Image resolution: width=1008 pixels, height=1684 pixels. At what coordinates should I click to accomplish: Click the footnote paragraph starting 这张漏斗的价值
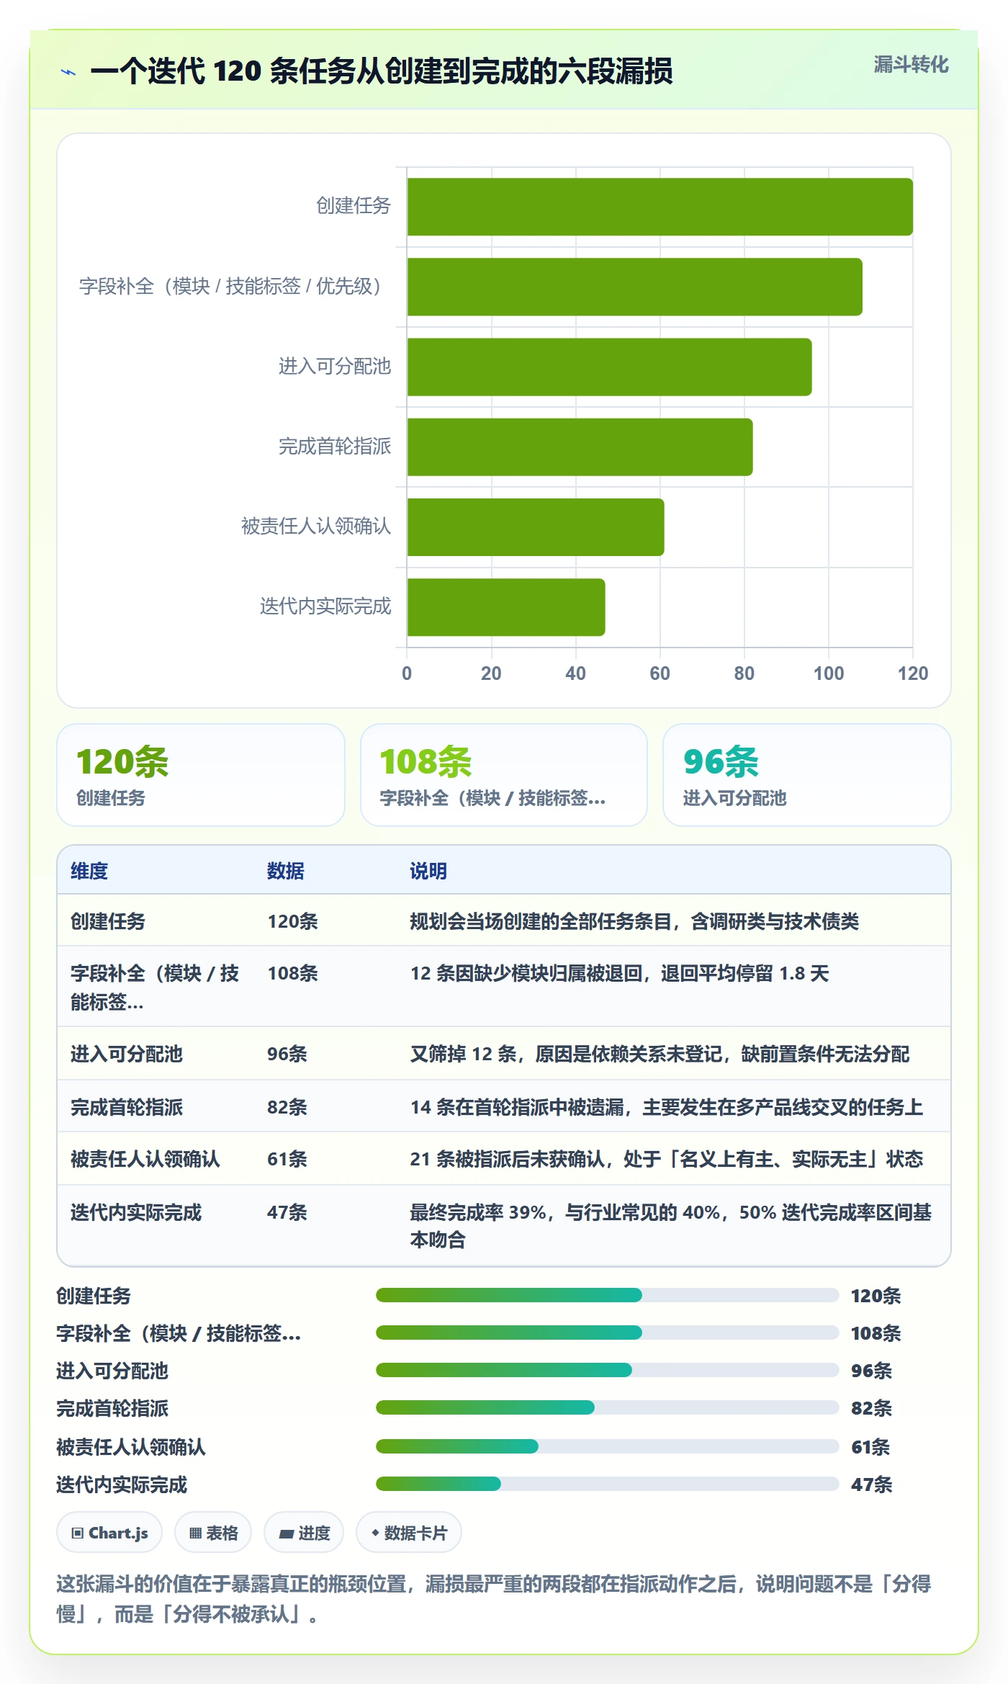pos(494,1599)
